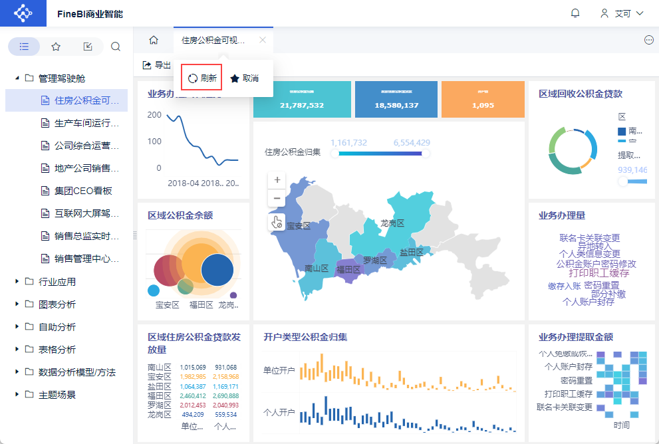Switch to the directory list view icon
The image size is (659, 444).
24,47
